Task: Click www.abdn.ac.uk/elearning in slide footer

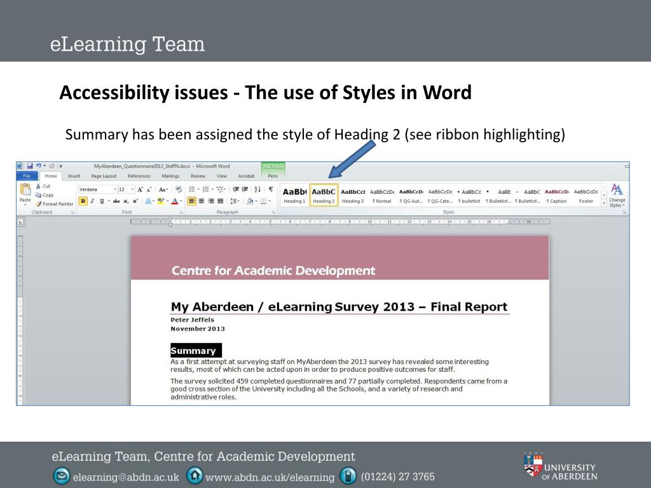Action: tap(270, 477)
